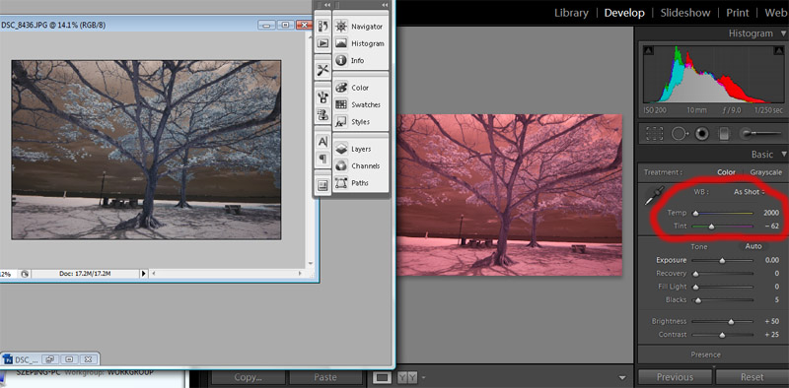Toggle shadow clipping indicator in Histogram
Screen dimensions: 789x388
tap(650, 50)
